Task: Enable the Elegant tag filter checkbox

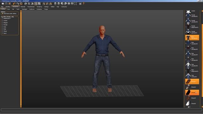Action: [x=3, y=22]
